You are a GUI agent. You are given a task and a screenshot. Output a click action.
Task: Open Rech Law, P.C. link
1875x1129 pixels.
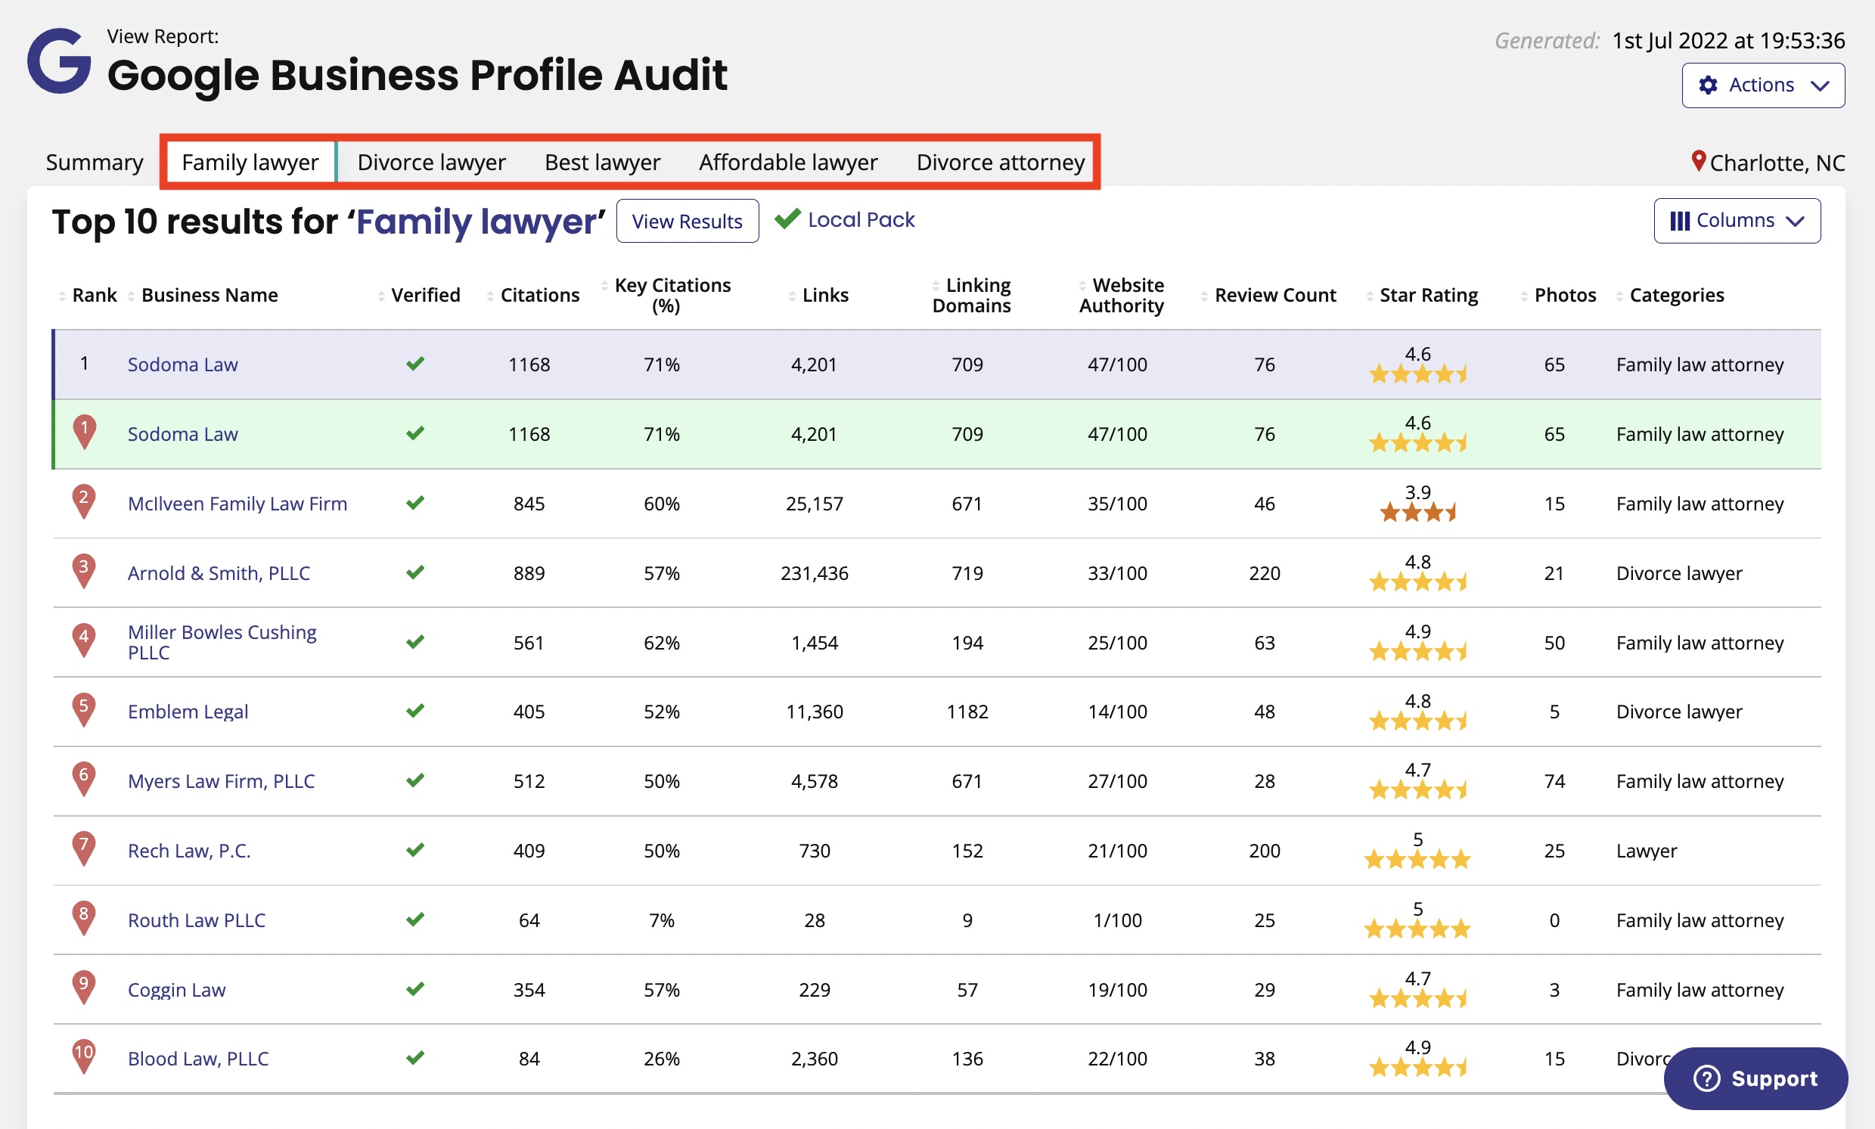(x=190, y=851)
